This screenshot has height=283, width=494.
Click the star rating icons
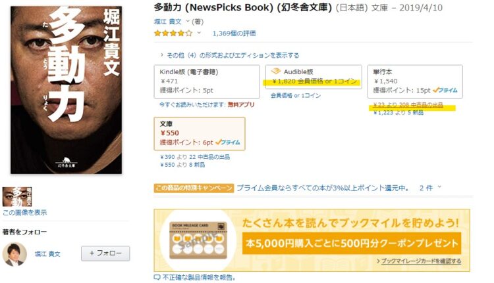[x=173, y=33]
